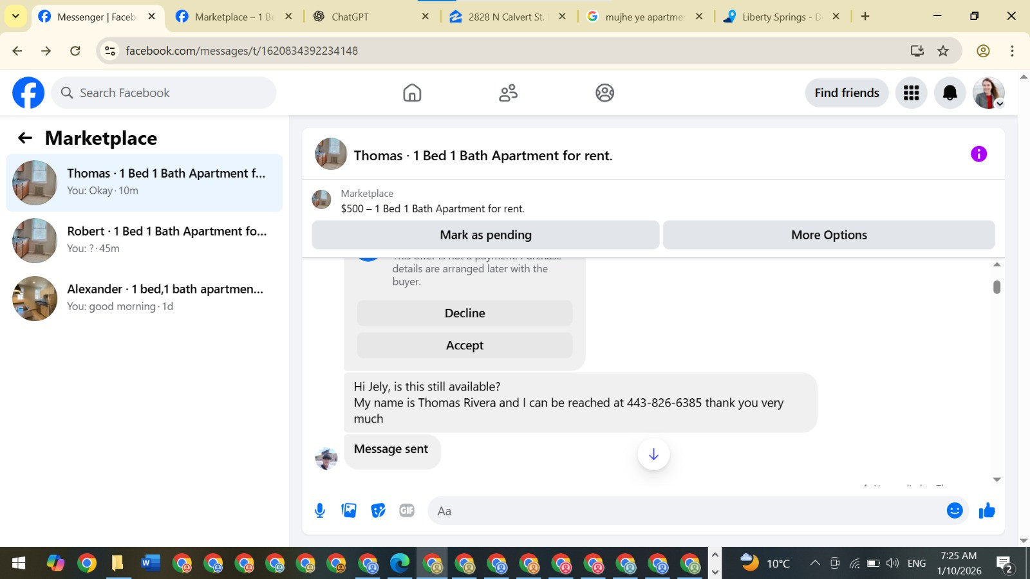Click the back arrow beside Marketplace
The width and height of the screenshot is (1030, 579).
(x=25, y=138)
